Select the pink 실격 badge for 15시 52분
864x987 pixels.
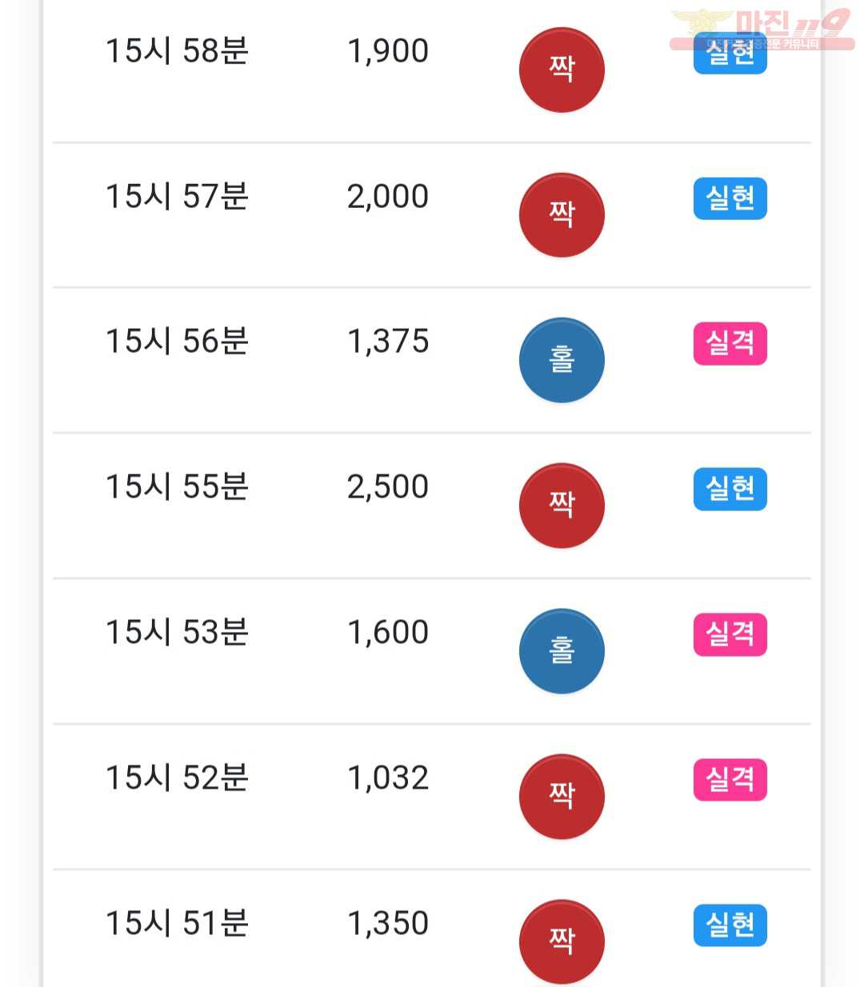pyautogui.click(x=730, y=780)
